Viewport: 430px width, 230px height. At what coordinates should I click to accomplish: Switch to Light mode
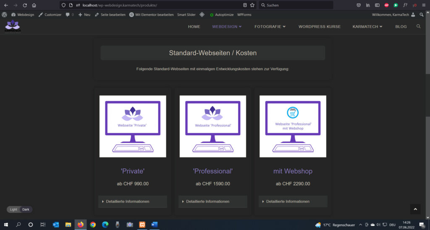coord(14,209)
